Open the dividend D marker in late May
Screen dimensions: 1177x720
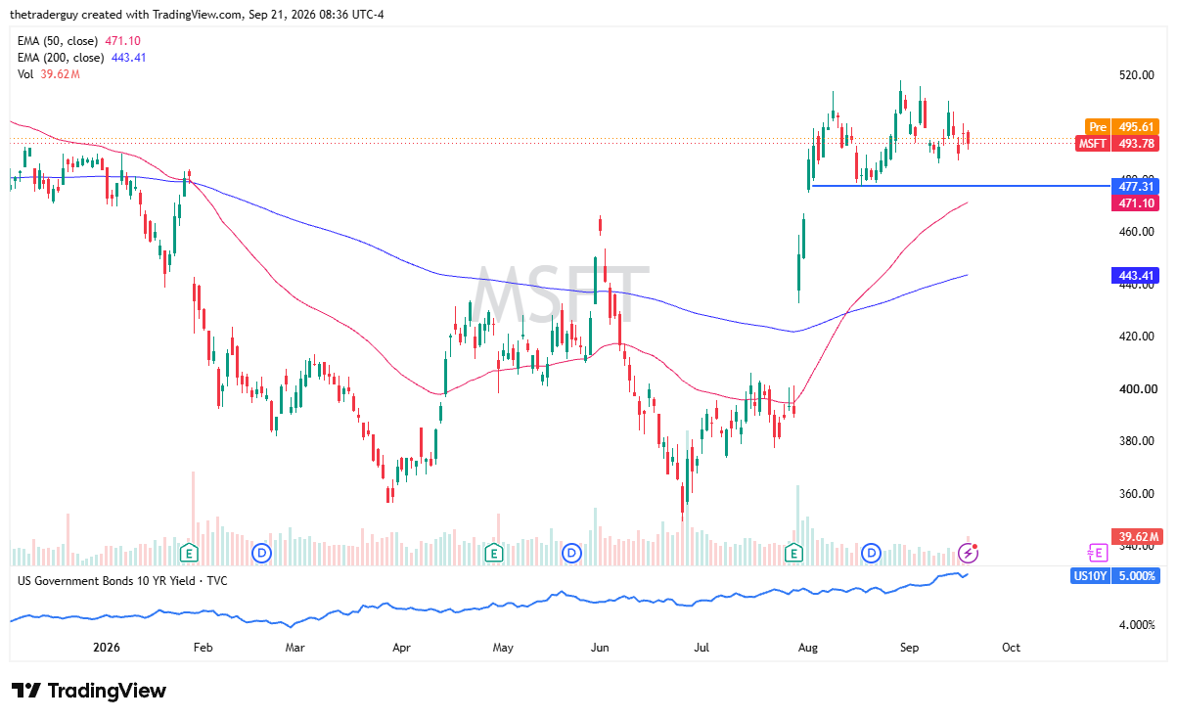(x=571, y=554)
